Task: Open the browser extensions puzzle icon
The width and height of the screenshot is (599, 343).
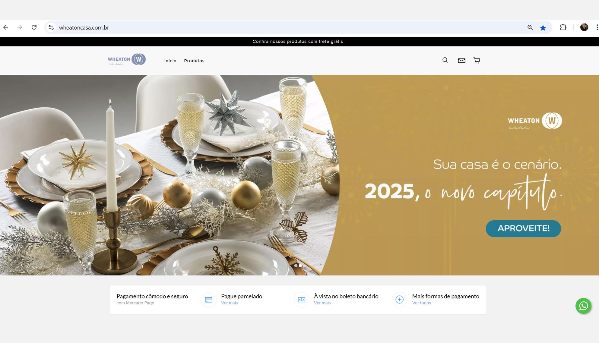Action: pos(563,27)
